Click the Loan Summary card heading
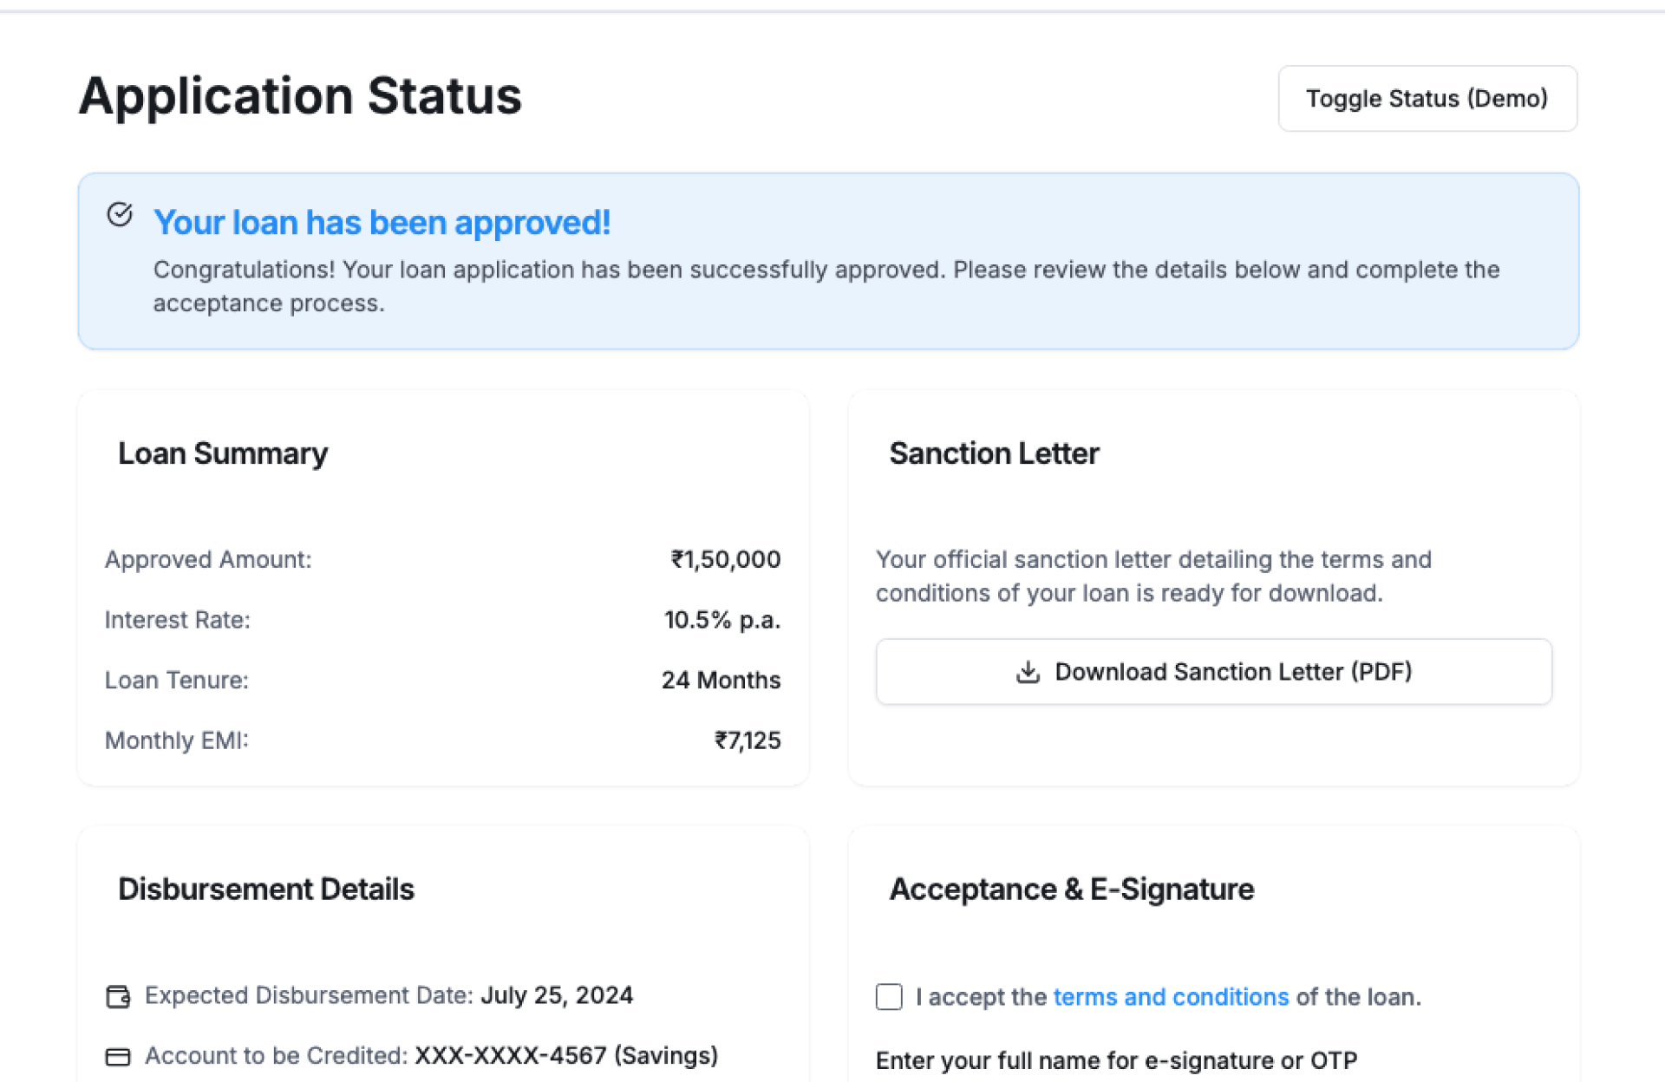The width and height of the screenshot is (1665, 1082). (x=223, y=453)
